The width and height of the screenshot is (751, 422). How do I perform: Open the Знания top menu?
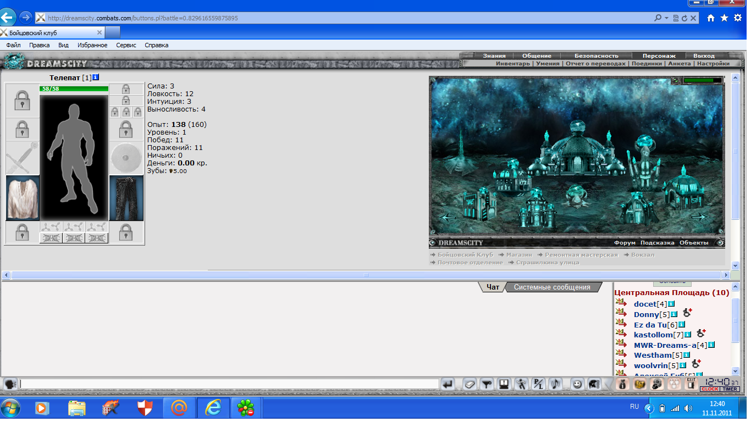tap(494, 55)
